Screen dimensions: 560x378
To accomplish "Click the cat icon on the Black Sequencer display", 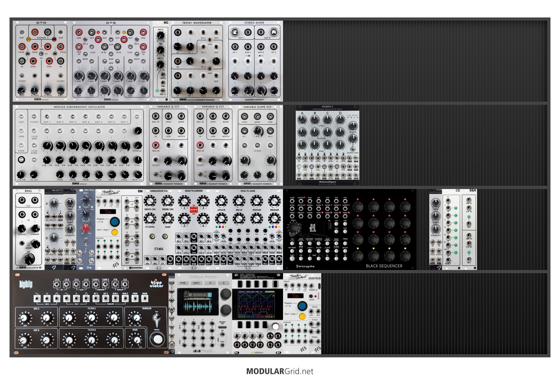I will pyautogui.click(x=313, y=228).
